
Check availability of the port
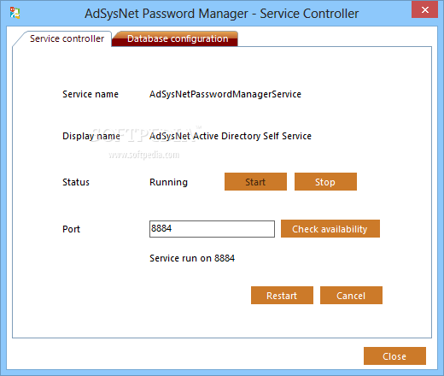coord(330,229)
